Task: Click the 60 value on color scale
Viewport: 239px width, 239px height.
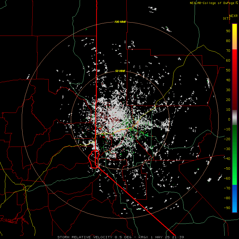Action: click(228, 61)
